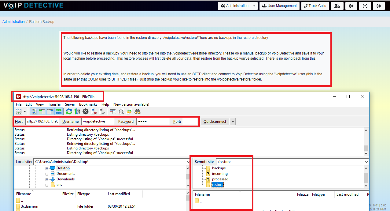Screen dimensions: 390x211
Task: Open the Help menu
Action: point(105,104)
